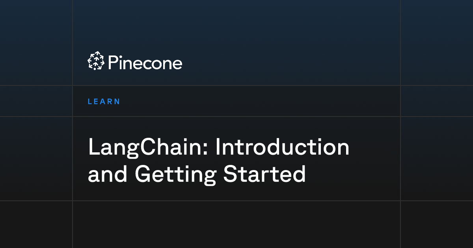Viewport: 473px width, 248px height.
Task: Click blank space after the word Started
Action: [353, 174]
